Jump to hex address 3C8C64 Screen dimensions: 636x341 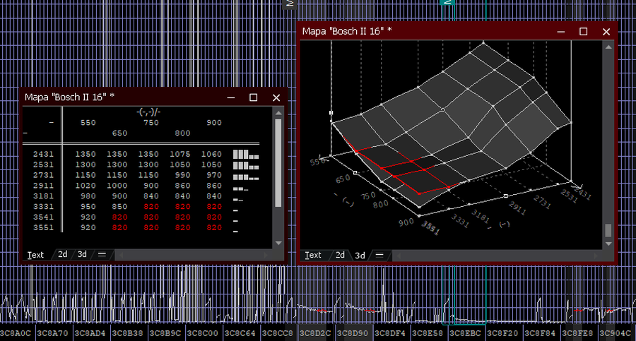click(240, 333)
